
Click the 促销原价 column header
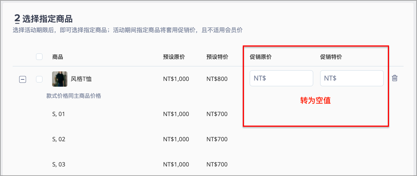click(261, 57)
